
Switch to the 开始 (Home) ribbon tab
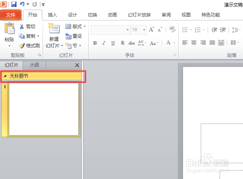click(33, 15)
